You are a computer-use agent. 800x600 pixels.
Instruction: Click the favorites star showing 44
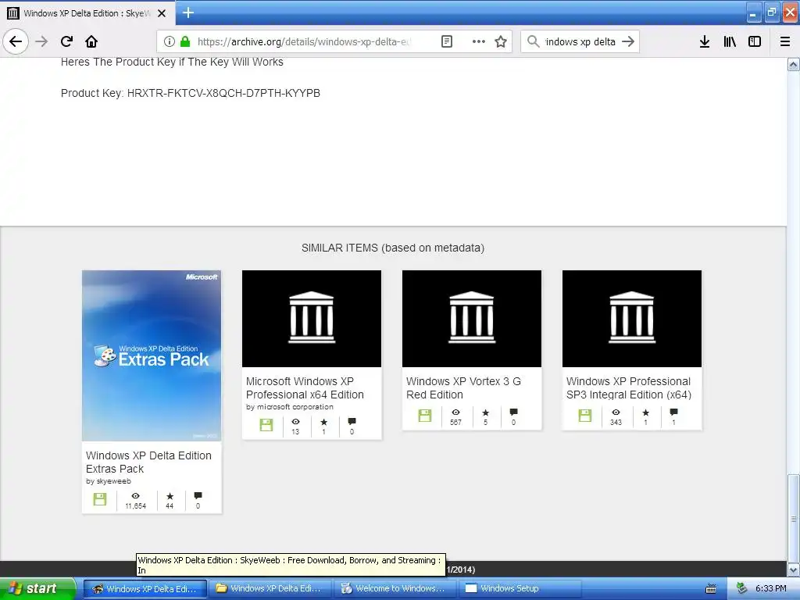(x=170, y=496)
